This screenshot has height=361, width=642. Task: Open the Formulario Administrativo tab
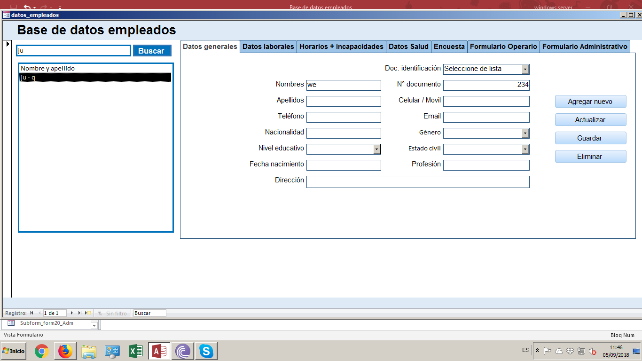click(x=585, y=47)
